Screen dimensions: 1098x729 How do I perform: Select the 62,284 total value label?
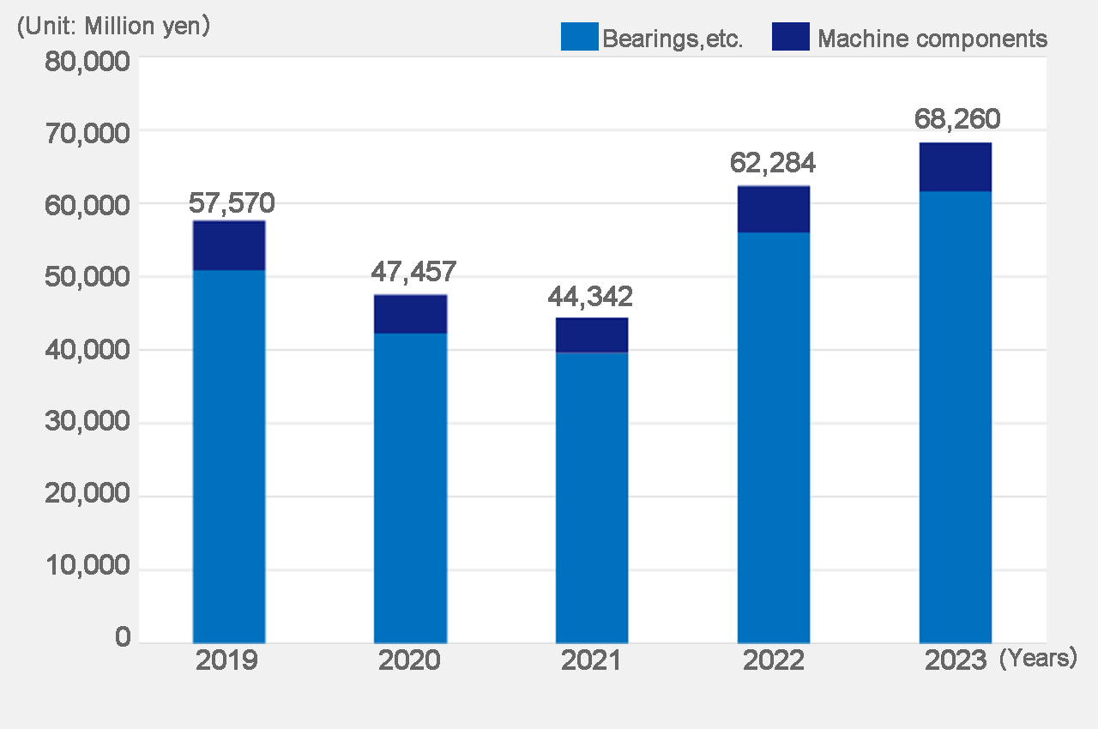[773, 162]
